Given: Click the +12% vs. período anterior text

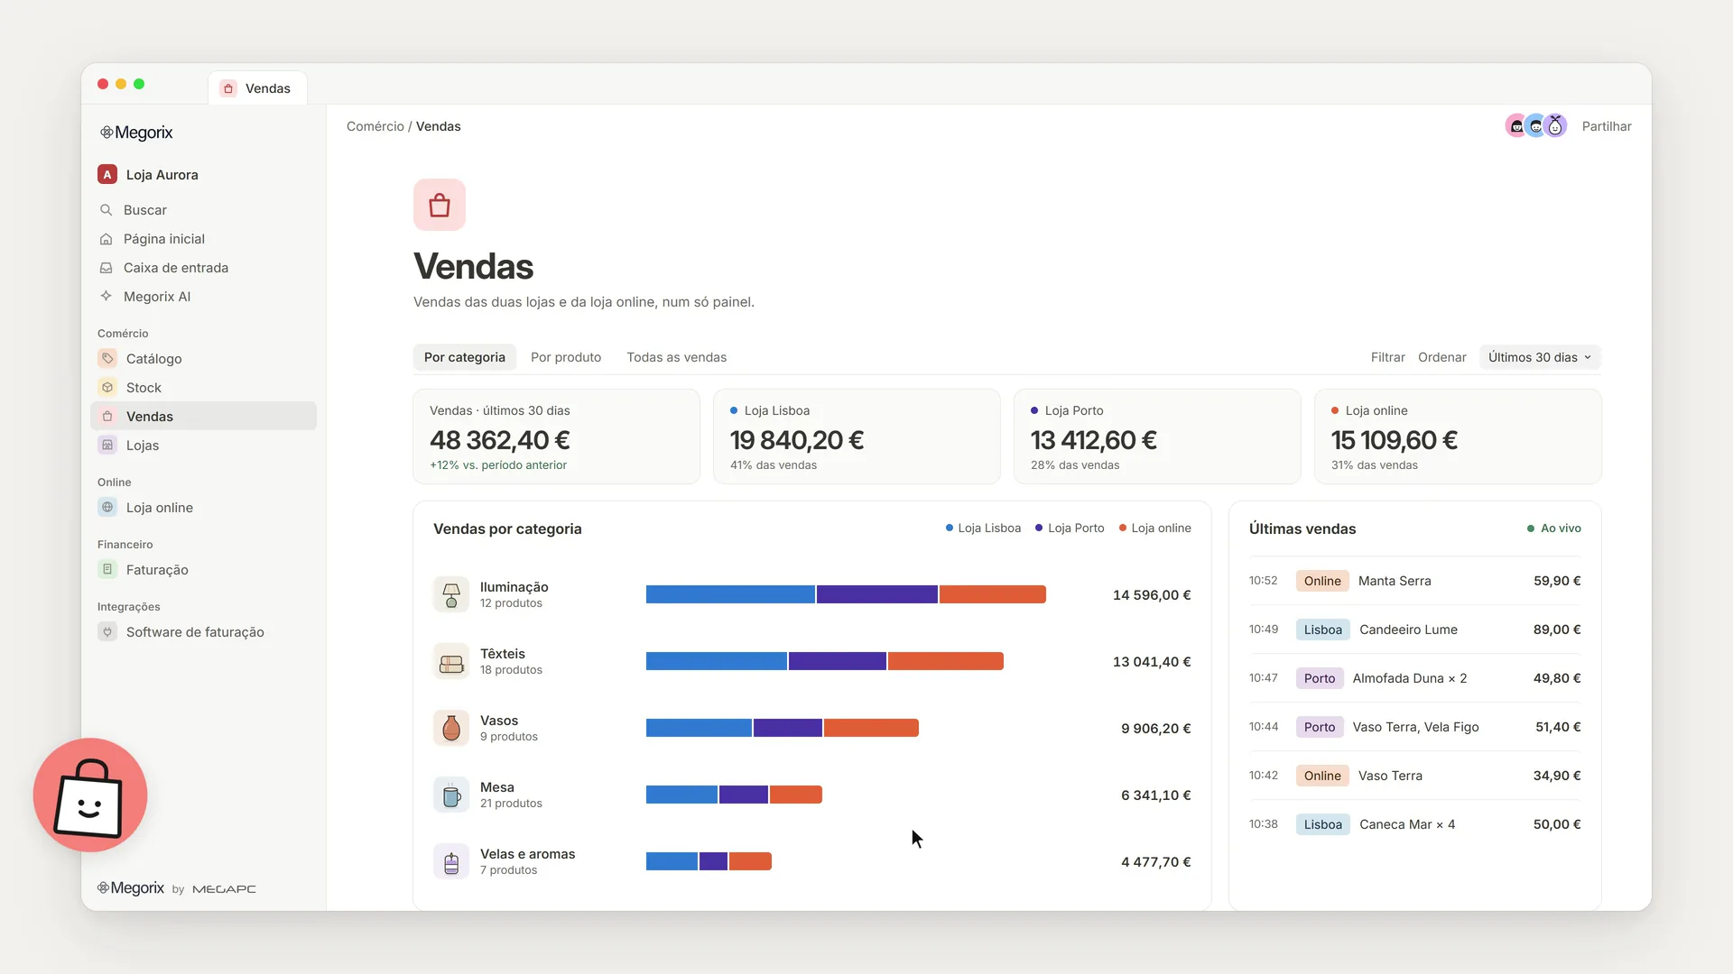Looking at the screenshot, I should (498, 465).
